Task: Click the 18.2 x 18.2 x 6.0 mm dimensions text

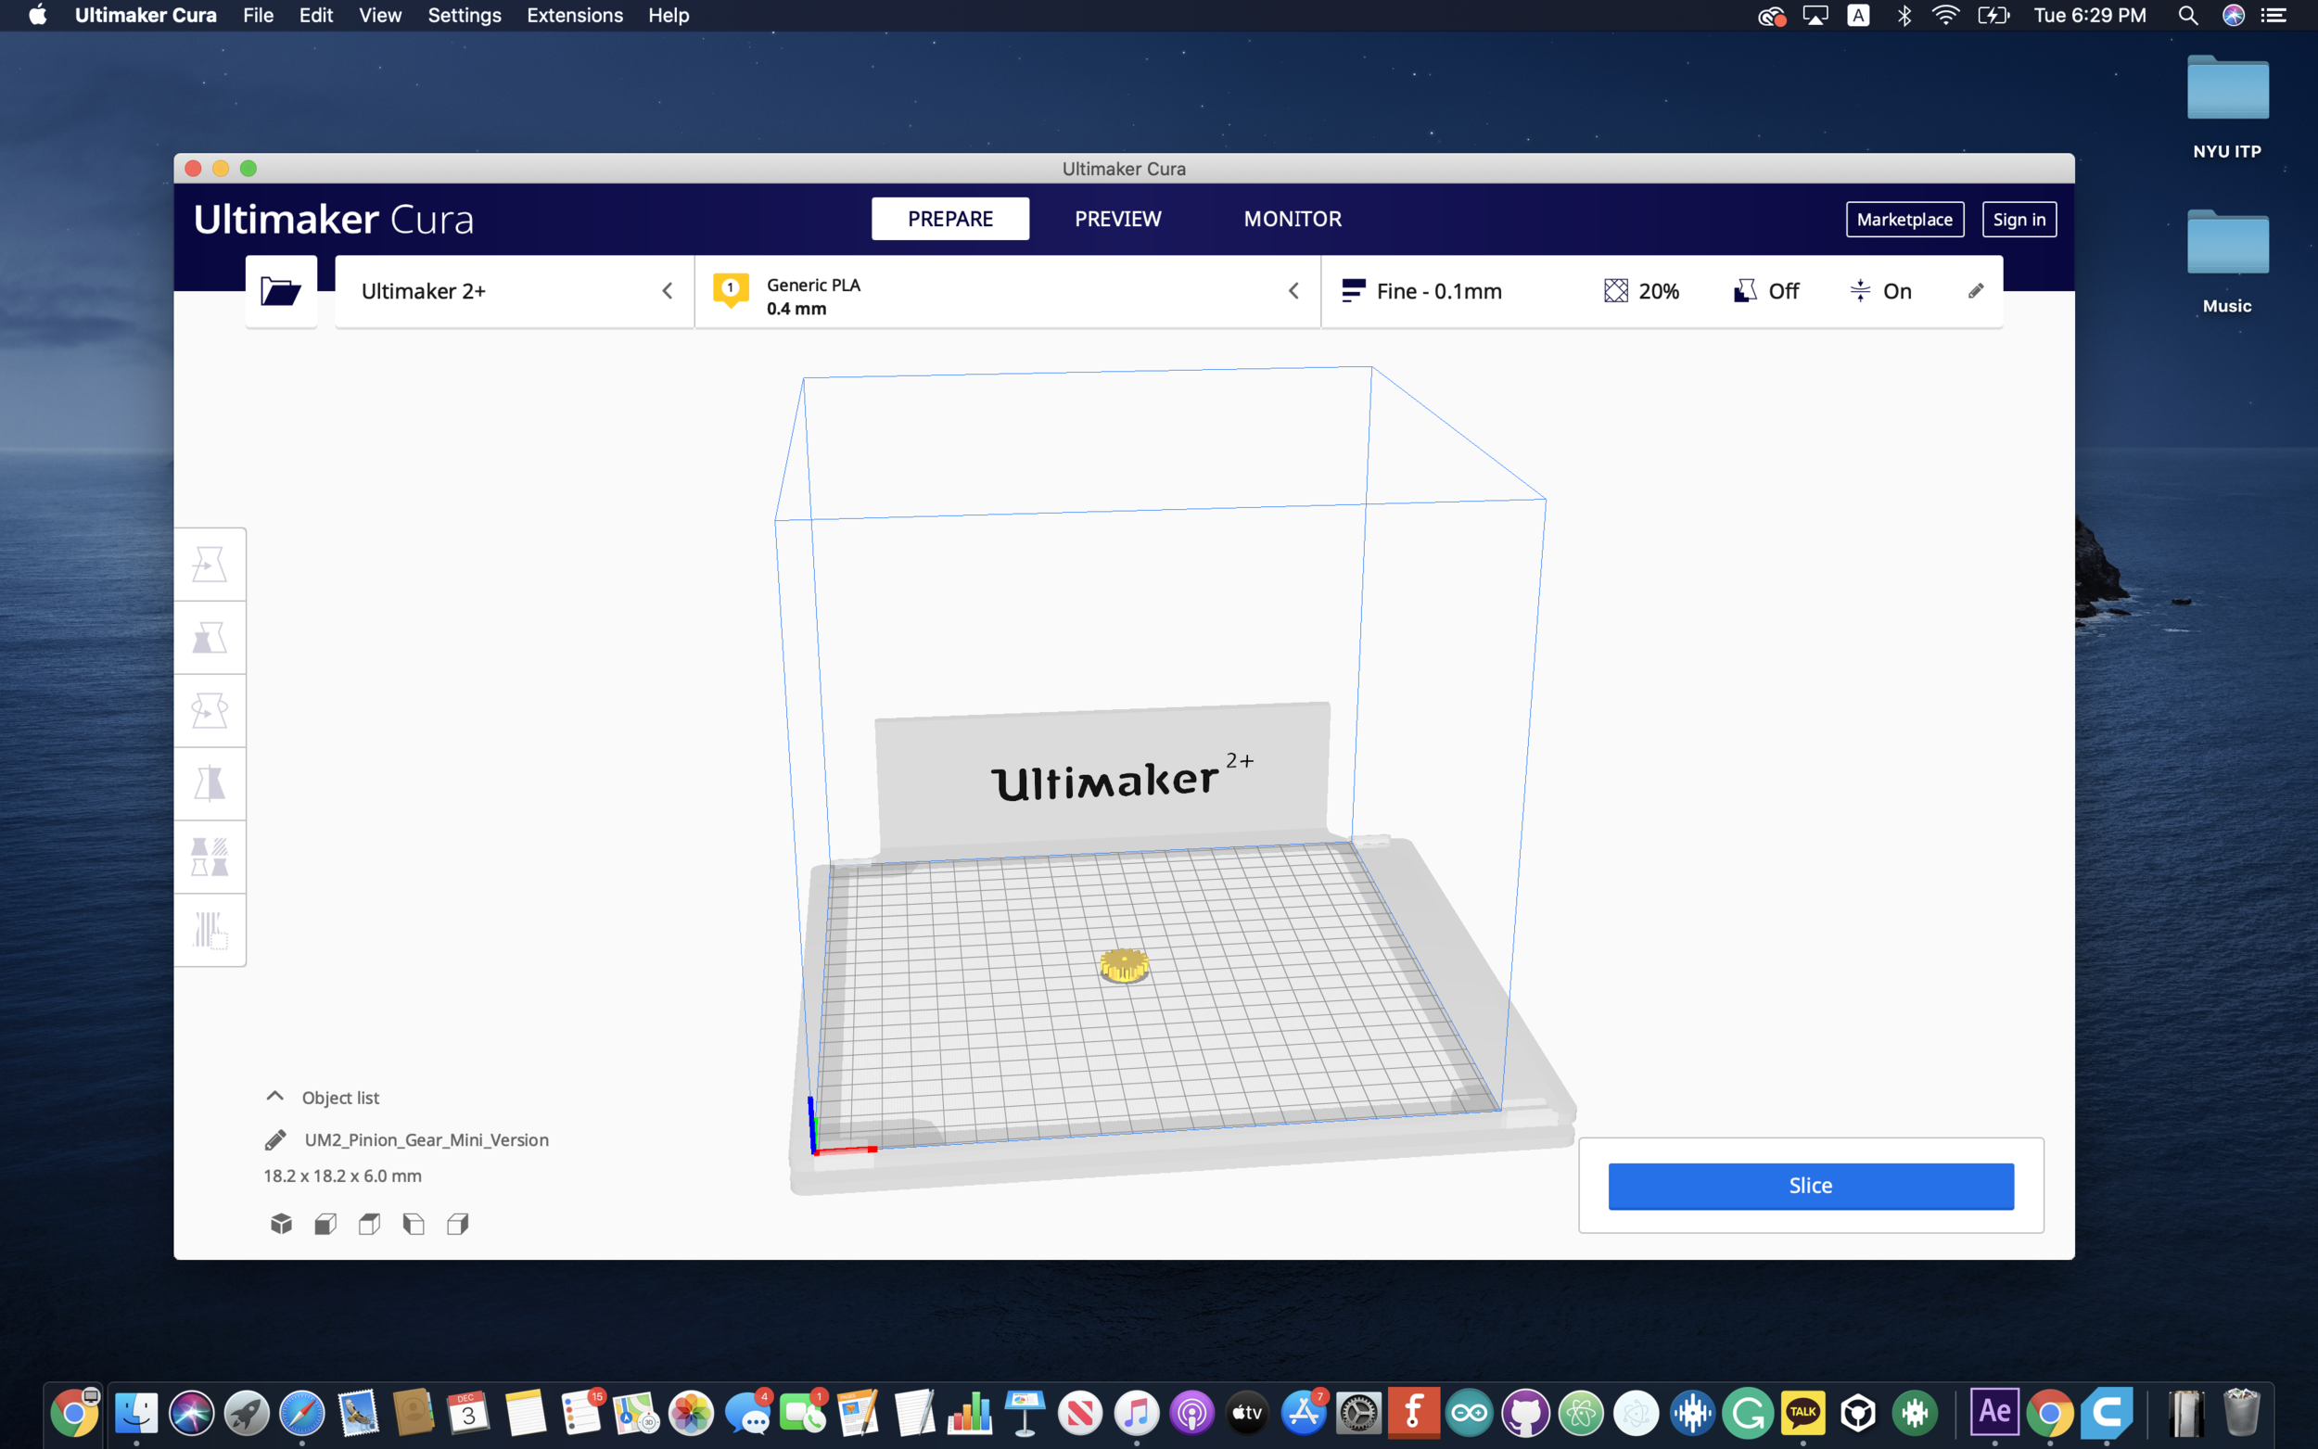Action: click(x=342, y=1176)
